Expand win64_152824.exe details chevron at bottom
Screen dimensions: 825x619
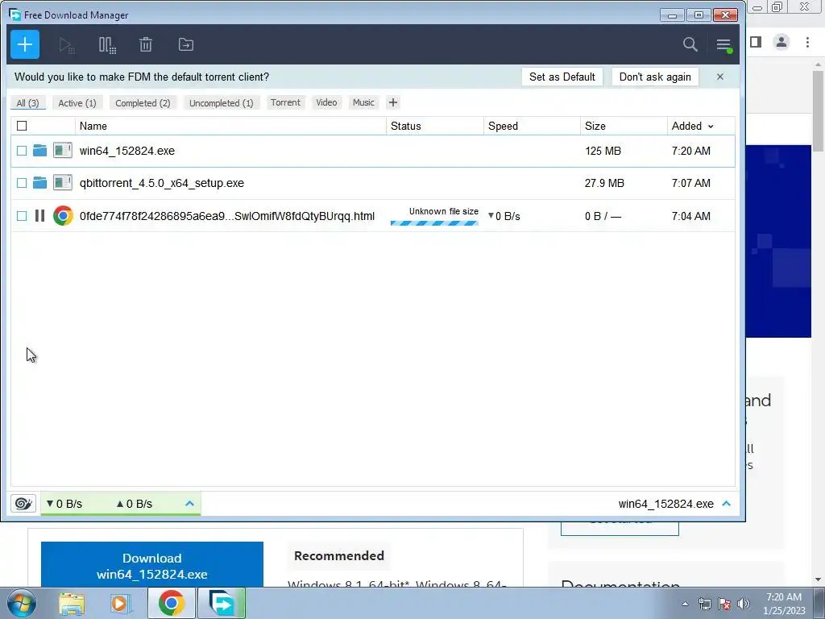(x=727, y=504)
